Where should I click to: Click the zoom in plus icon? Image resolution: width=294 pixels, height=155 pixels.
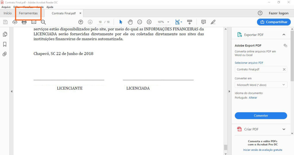tap(149, 22)
